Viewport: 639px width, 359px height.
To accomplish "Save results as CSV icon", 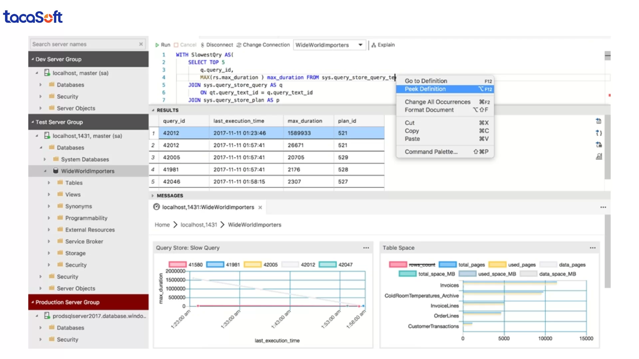I will (598, 121).
